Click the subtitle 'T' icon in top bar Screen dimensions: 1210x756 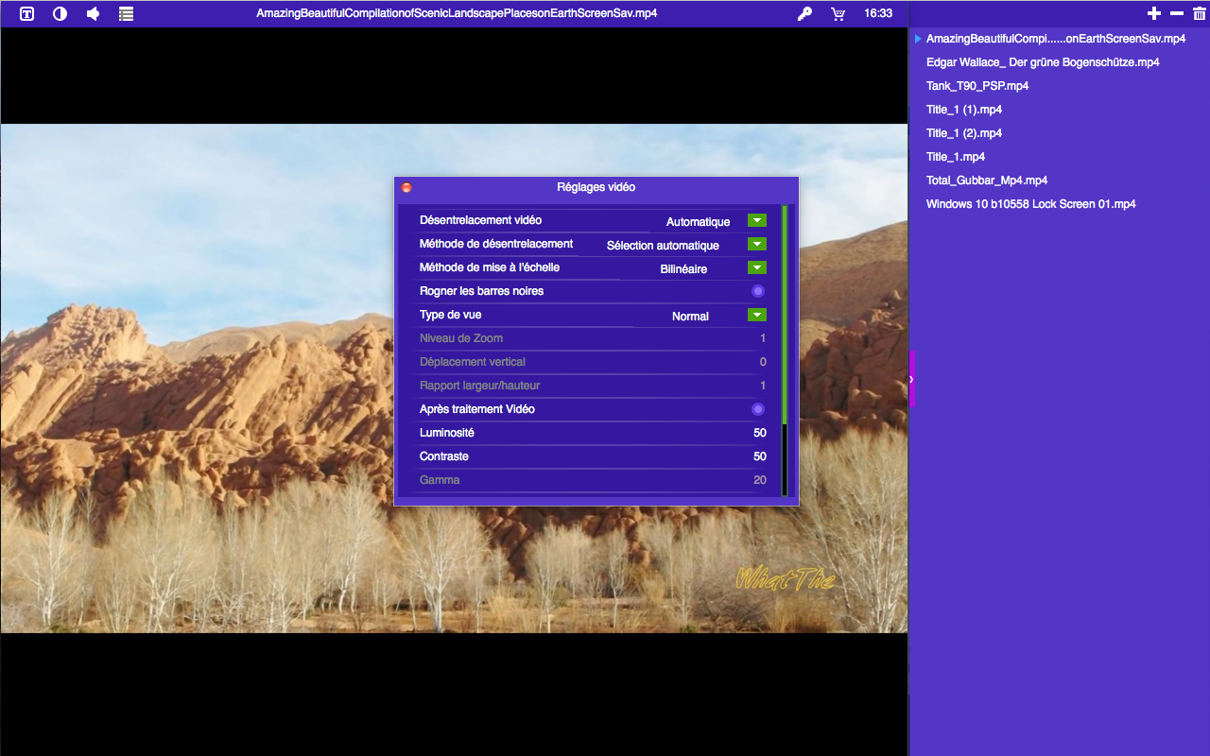(27, 14)
